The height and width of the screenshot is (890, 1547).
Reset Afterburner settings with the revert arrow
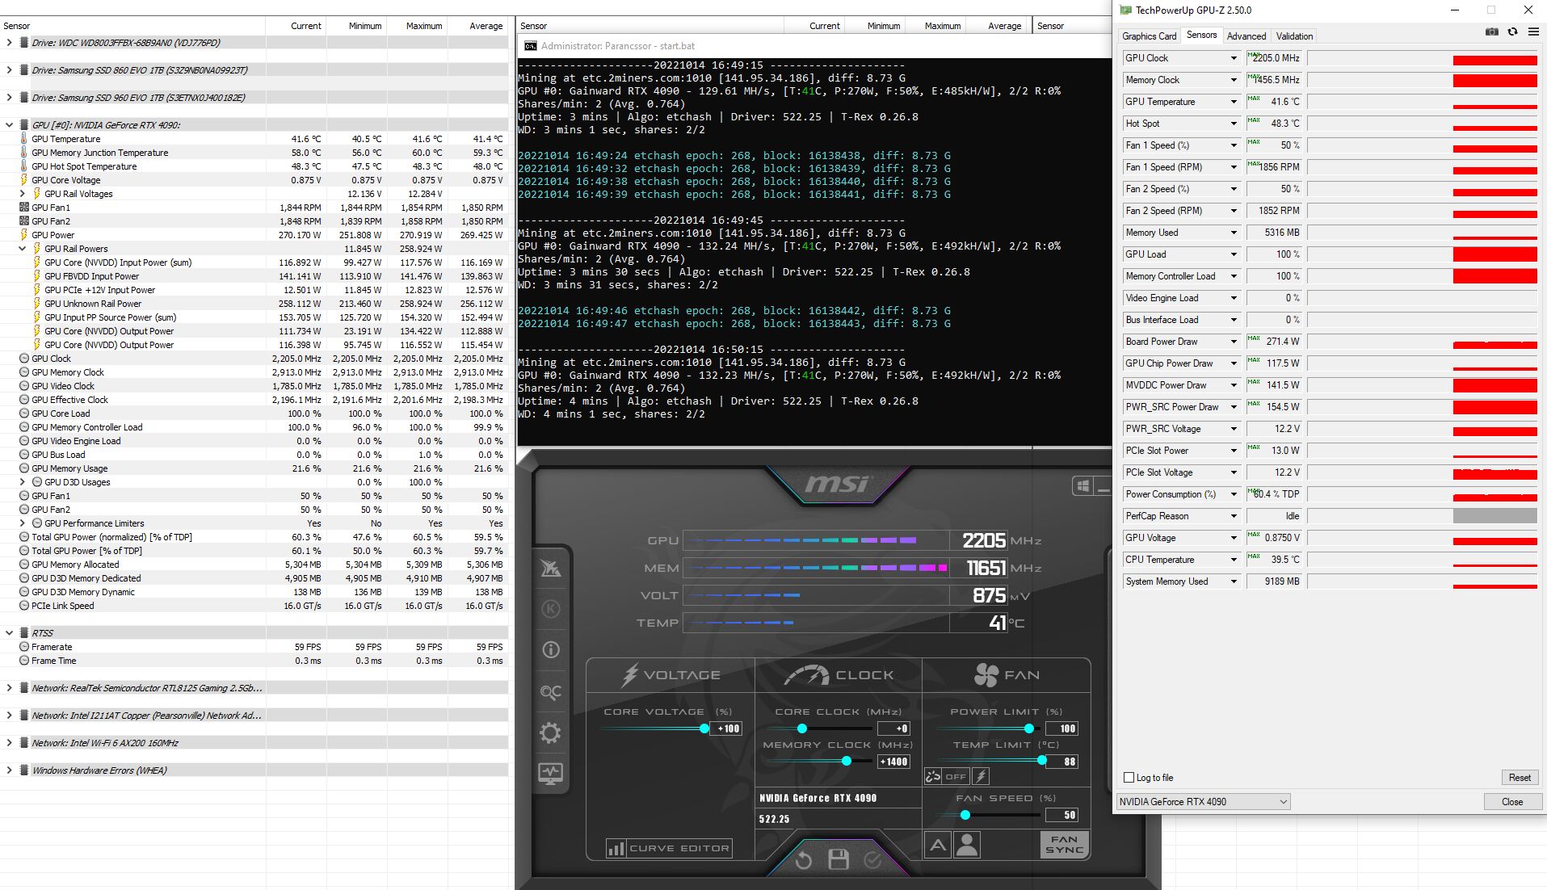(x=803, y=860)
